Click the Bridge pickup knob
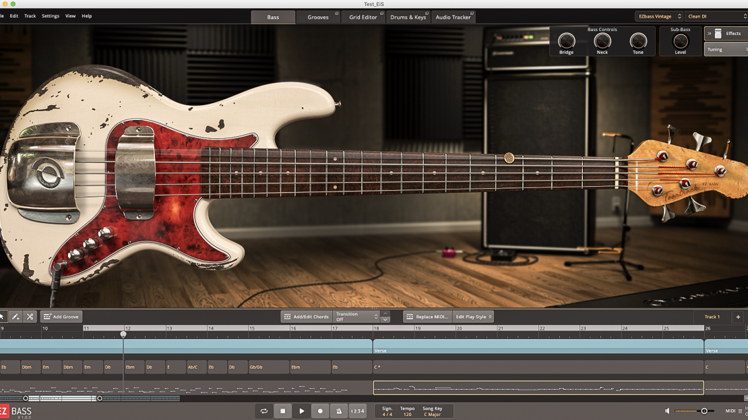 pos(567,41)
